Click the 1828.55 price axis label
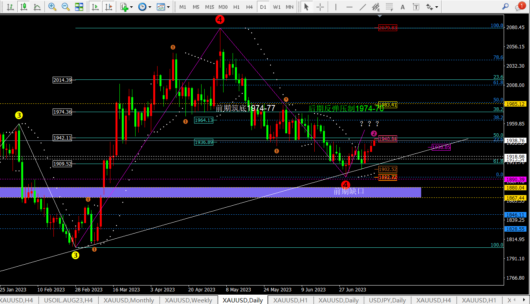The image size is (530, 304). (516, 229)
